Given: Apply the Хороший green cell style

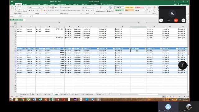Looking at the screenshot, I should (119, 10).
